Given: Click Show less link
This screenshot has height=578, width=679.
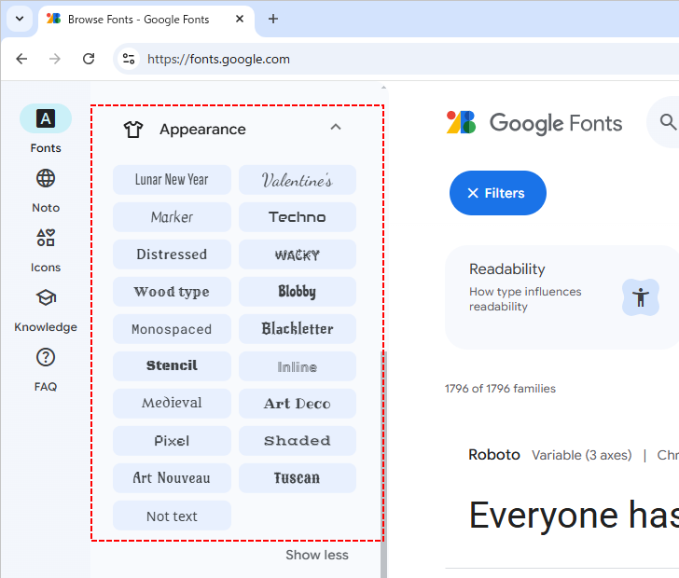Looking at the screenshot, I should pyautogui.click(x=317, y=555).
